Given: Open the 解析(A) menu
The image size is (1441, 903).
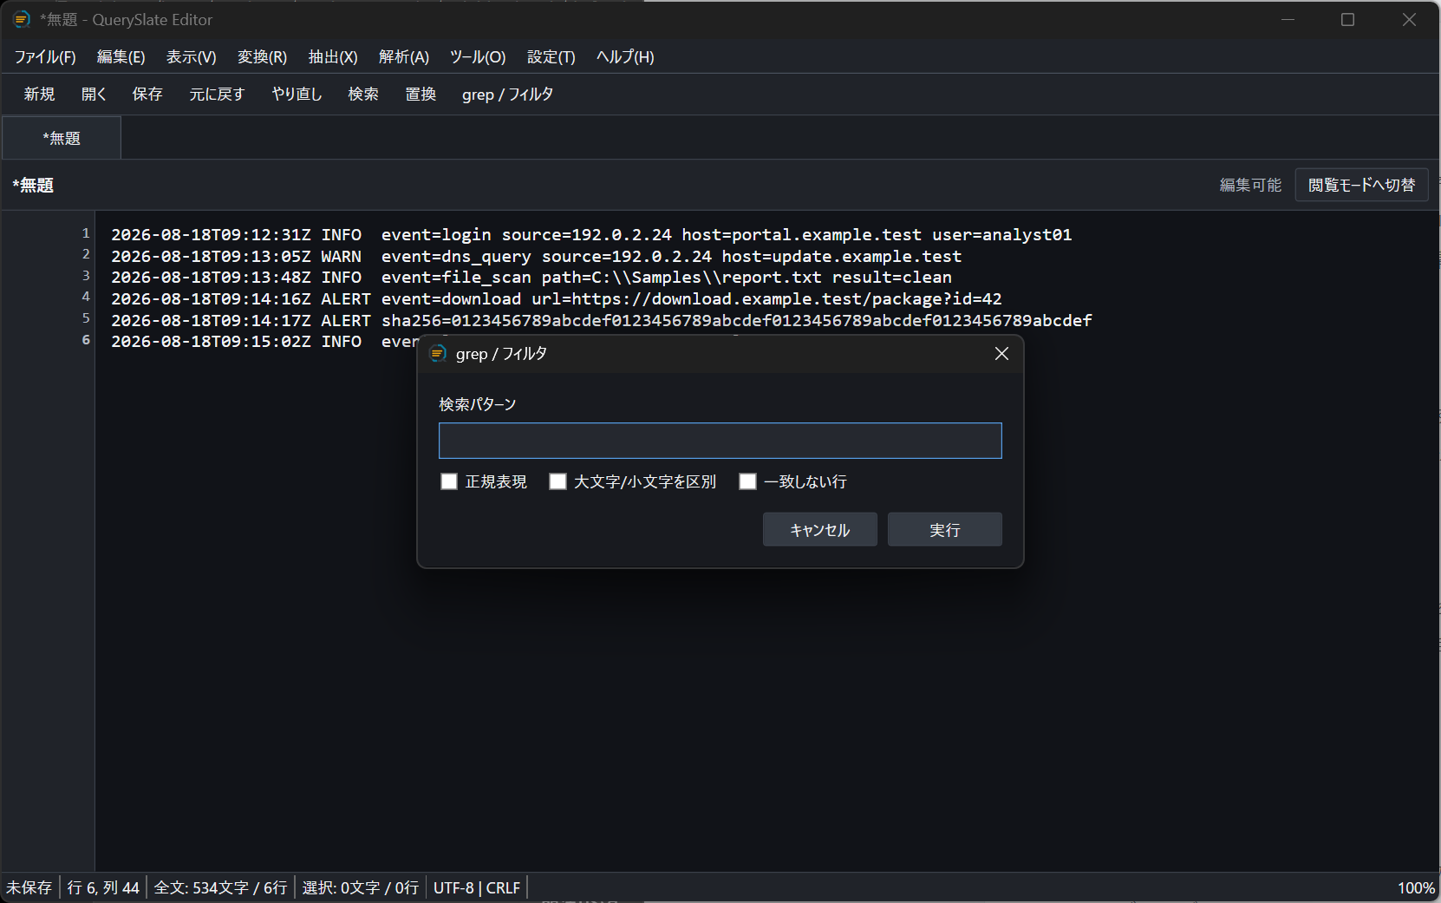Looking at the screenshot, I should tap(404, 57).
